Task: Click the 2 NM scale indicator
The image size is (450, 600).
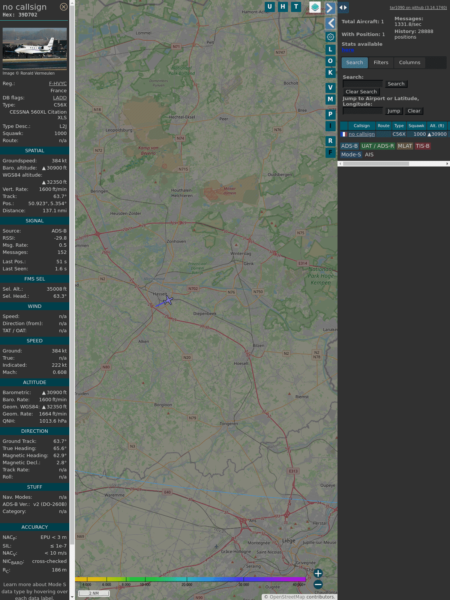Action: point(94,593)
